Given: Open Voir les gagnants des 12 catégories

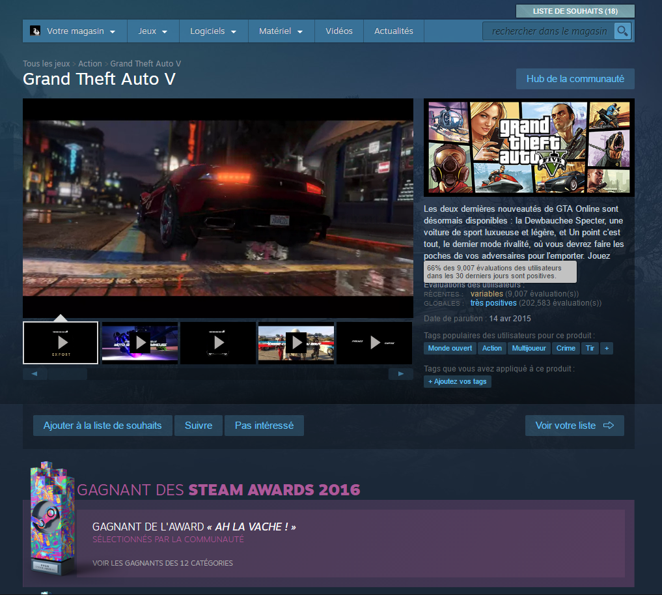Looking at the screenshot, I should (x=163, y=563).
